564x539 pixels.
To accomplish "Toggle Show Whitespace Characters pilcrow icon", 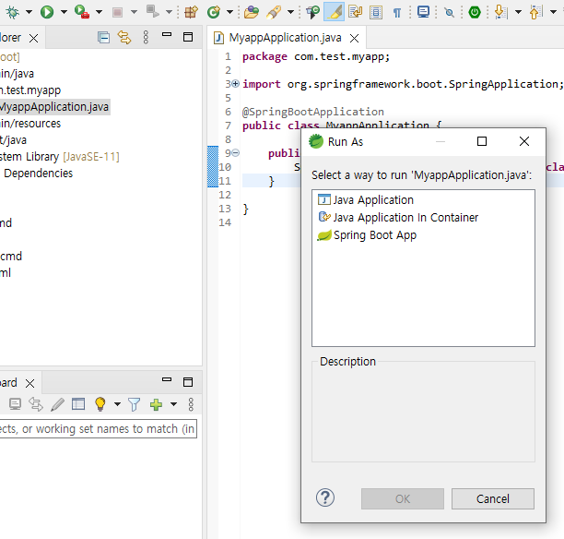I will click(x=397, y=13).
